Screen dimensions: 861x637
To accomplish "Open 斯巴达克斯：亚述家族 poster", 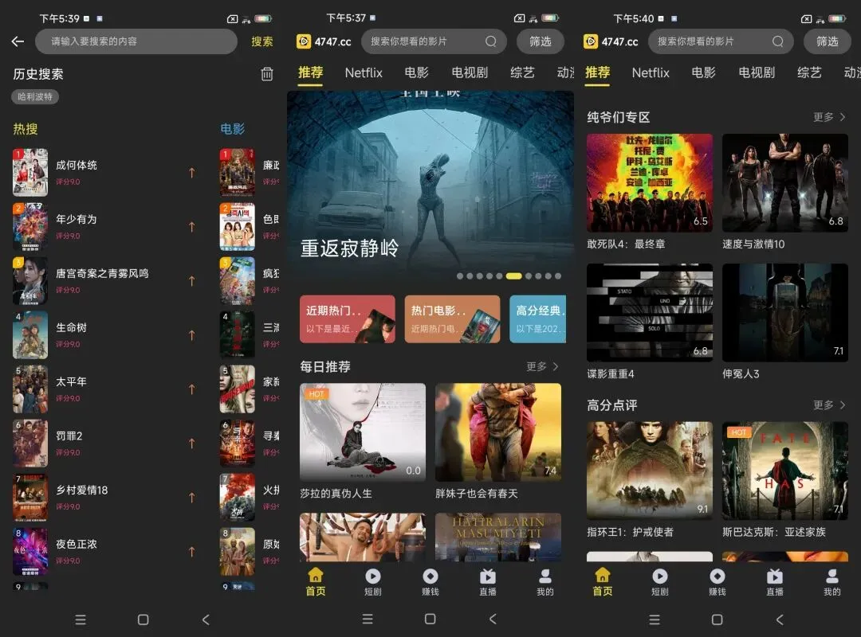I will (785, 471).
